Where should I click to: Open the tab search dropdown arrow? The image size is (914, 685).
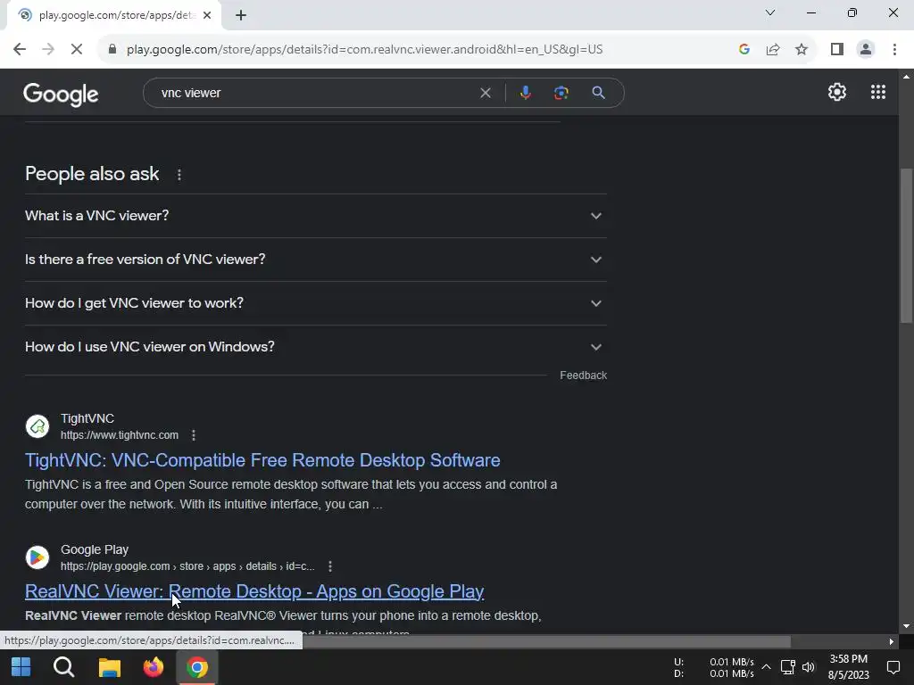click(x=770, y=12)
